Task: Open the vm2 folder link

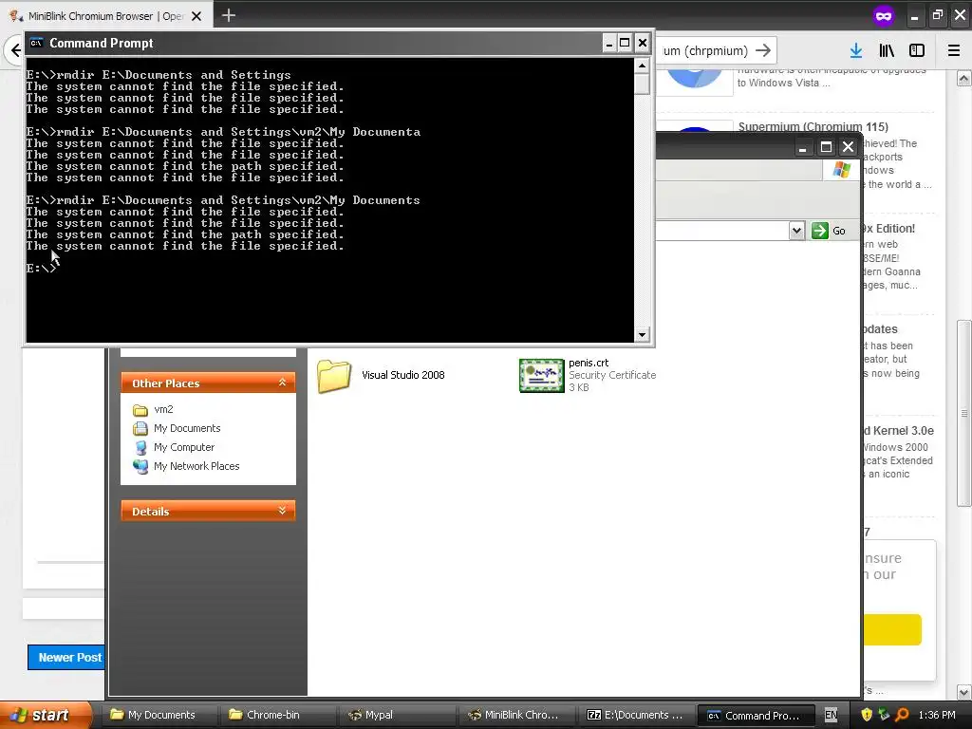Action: tap(163, 410)
